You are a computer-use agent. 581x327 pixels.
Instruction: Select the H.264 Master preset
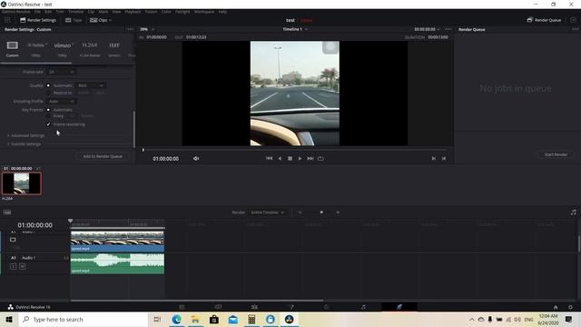(90, 49)
